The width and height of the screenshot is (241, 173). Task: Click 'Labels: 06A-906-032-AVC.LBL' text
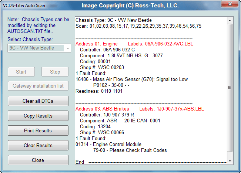160,44
